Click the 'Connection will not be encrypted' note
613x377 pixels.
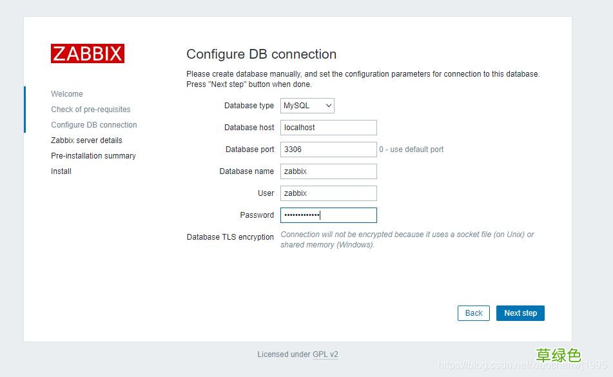pos(407,240)
